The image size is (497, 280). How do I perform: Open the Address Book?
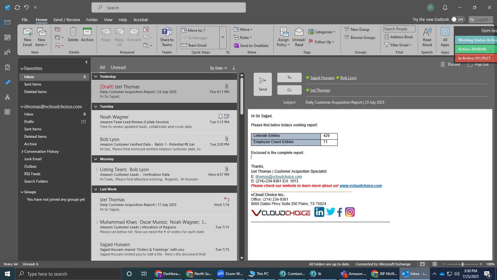(399, 37)
